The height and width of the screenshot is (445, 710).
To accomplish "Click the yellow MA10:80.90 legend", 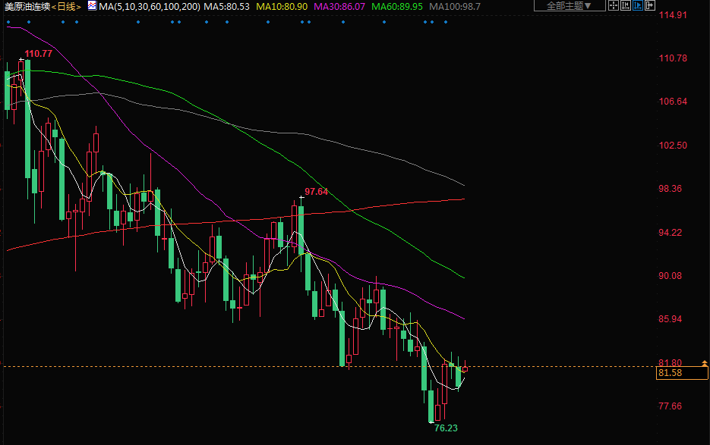I will (282, 6).
